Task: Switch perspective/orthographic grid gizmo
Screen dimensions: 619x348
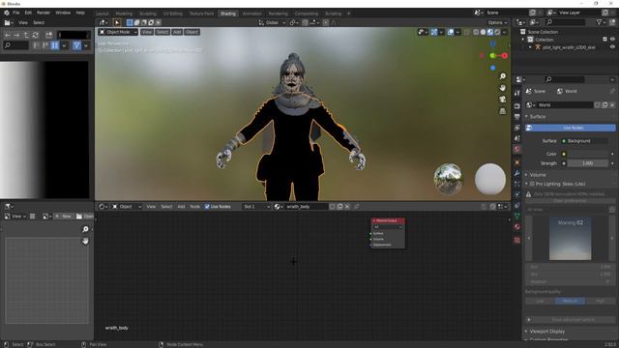Action: point(503,111)
